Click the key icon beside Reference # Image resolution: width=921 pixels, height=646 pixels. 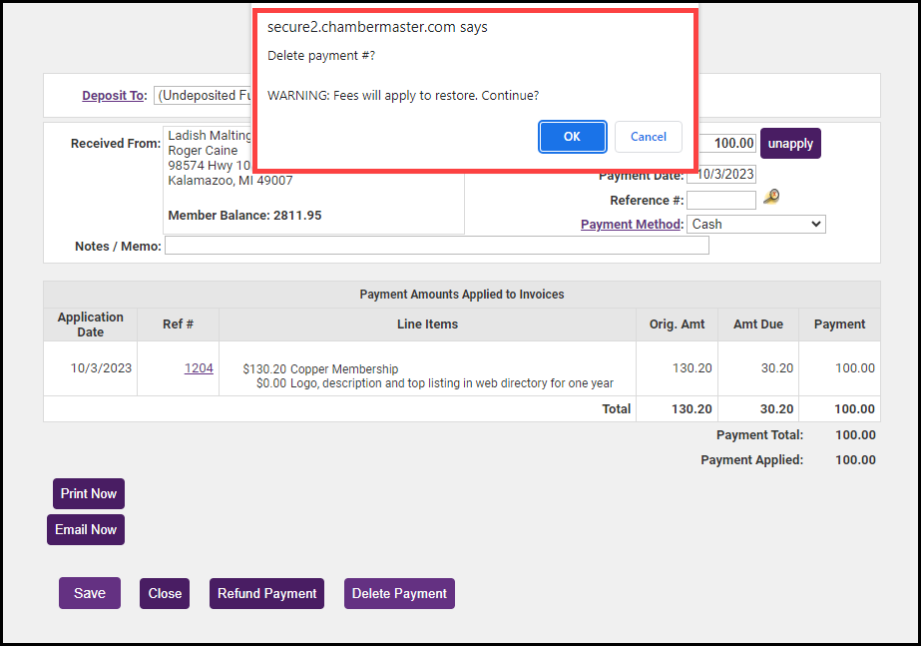(x=770, y=198)
